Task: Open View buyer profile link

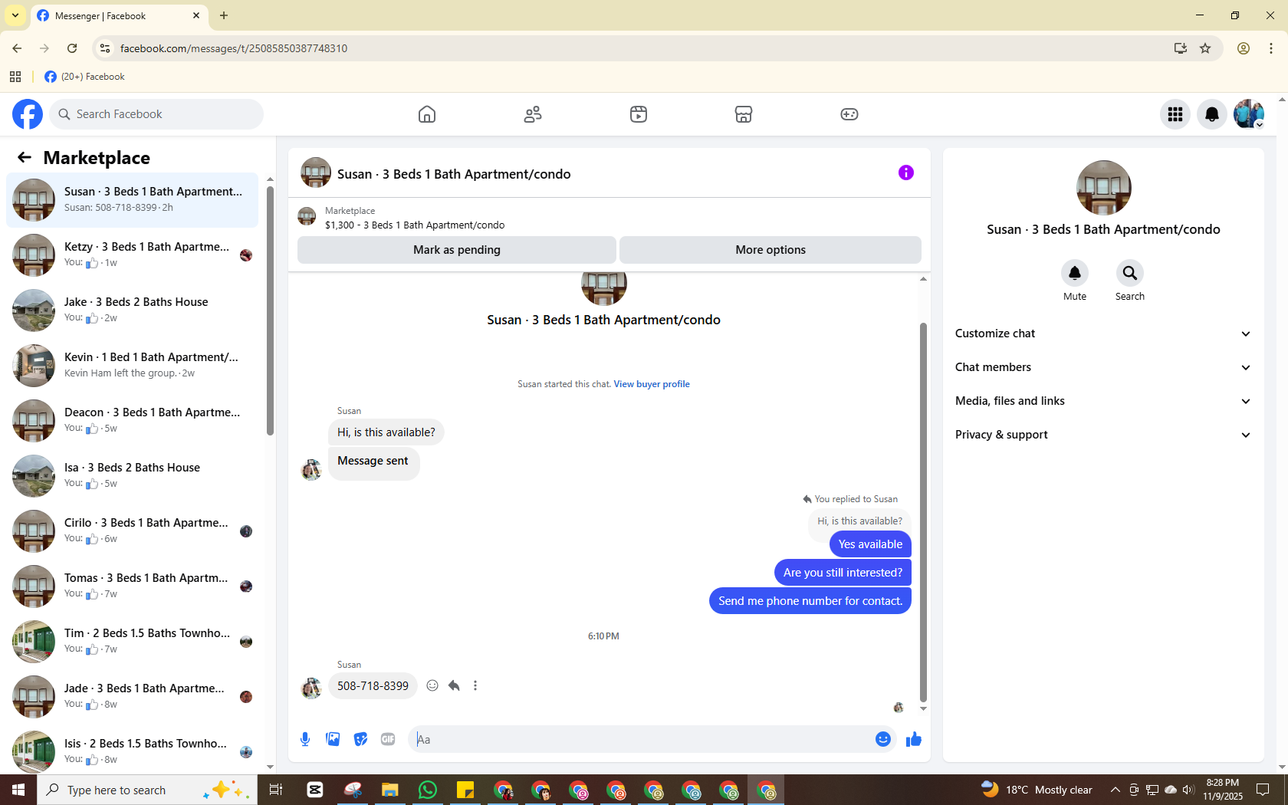Action: (652, 384)
